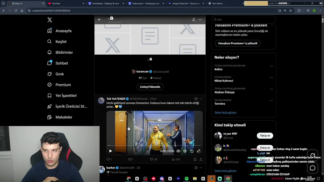Open the X logo home link
324x182 pixels.
click(50, 20)
